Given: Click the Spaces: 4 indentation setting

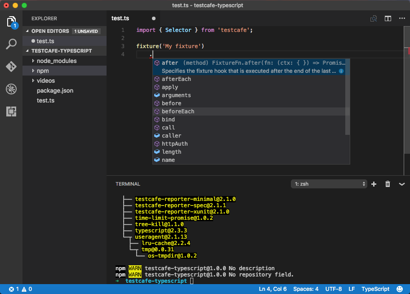Looking at the screenshot, I should pos(306,289).
